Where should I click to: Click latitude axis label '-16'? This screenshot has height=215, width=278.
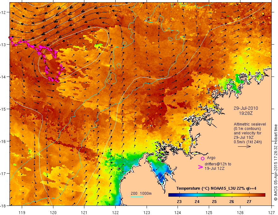pyautogui.click(x=3, y=141)
